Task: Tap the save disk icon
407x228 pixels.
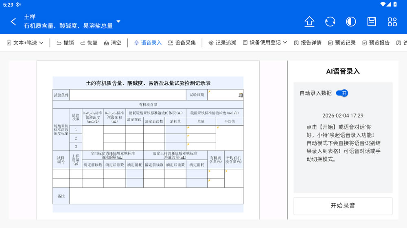Action: (372, 22)
